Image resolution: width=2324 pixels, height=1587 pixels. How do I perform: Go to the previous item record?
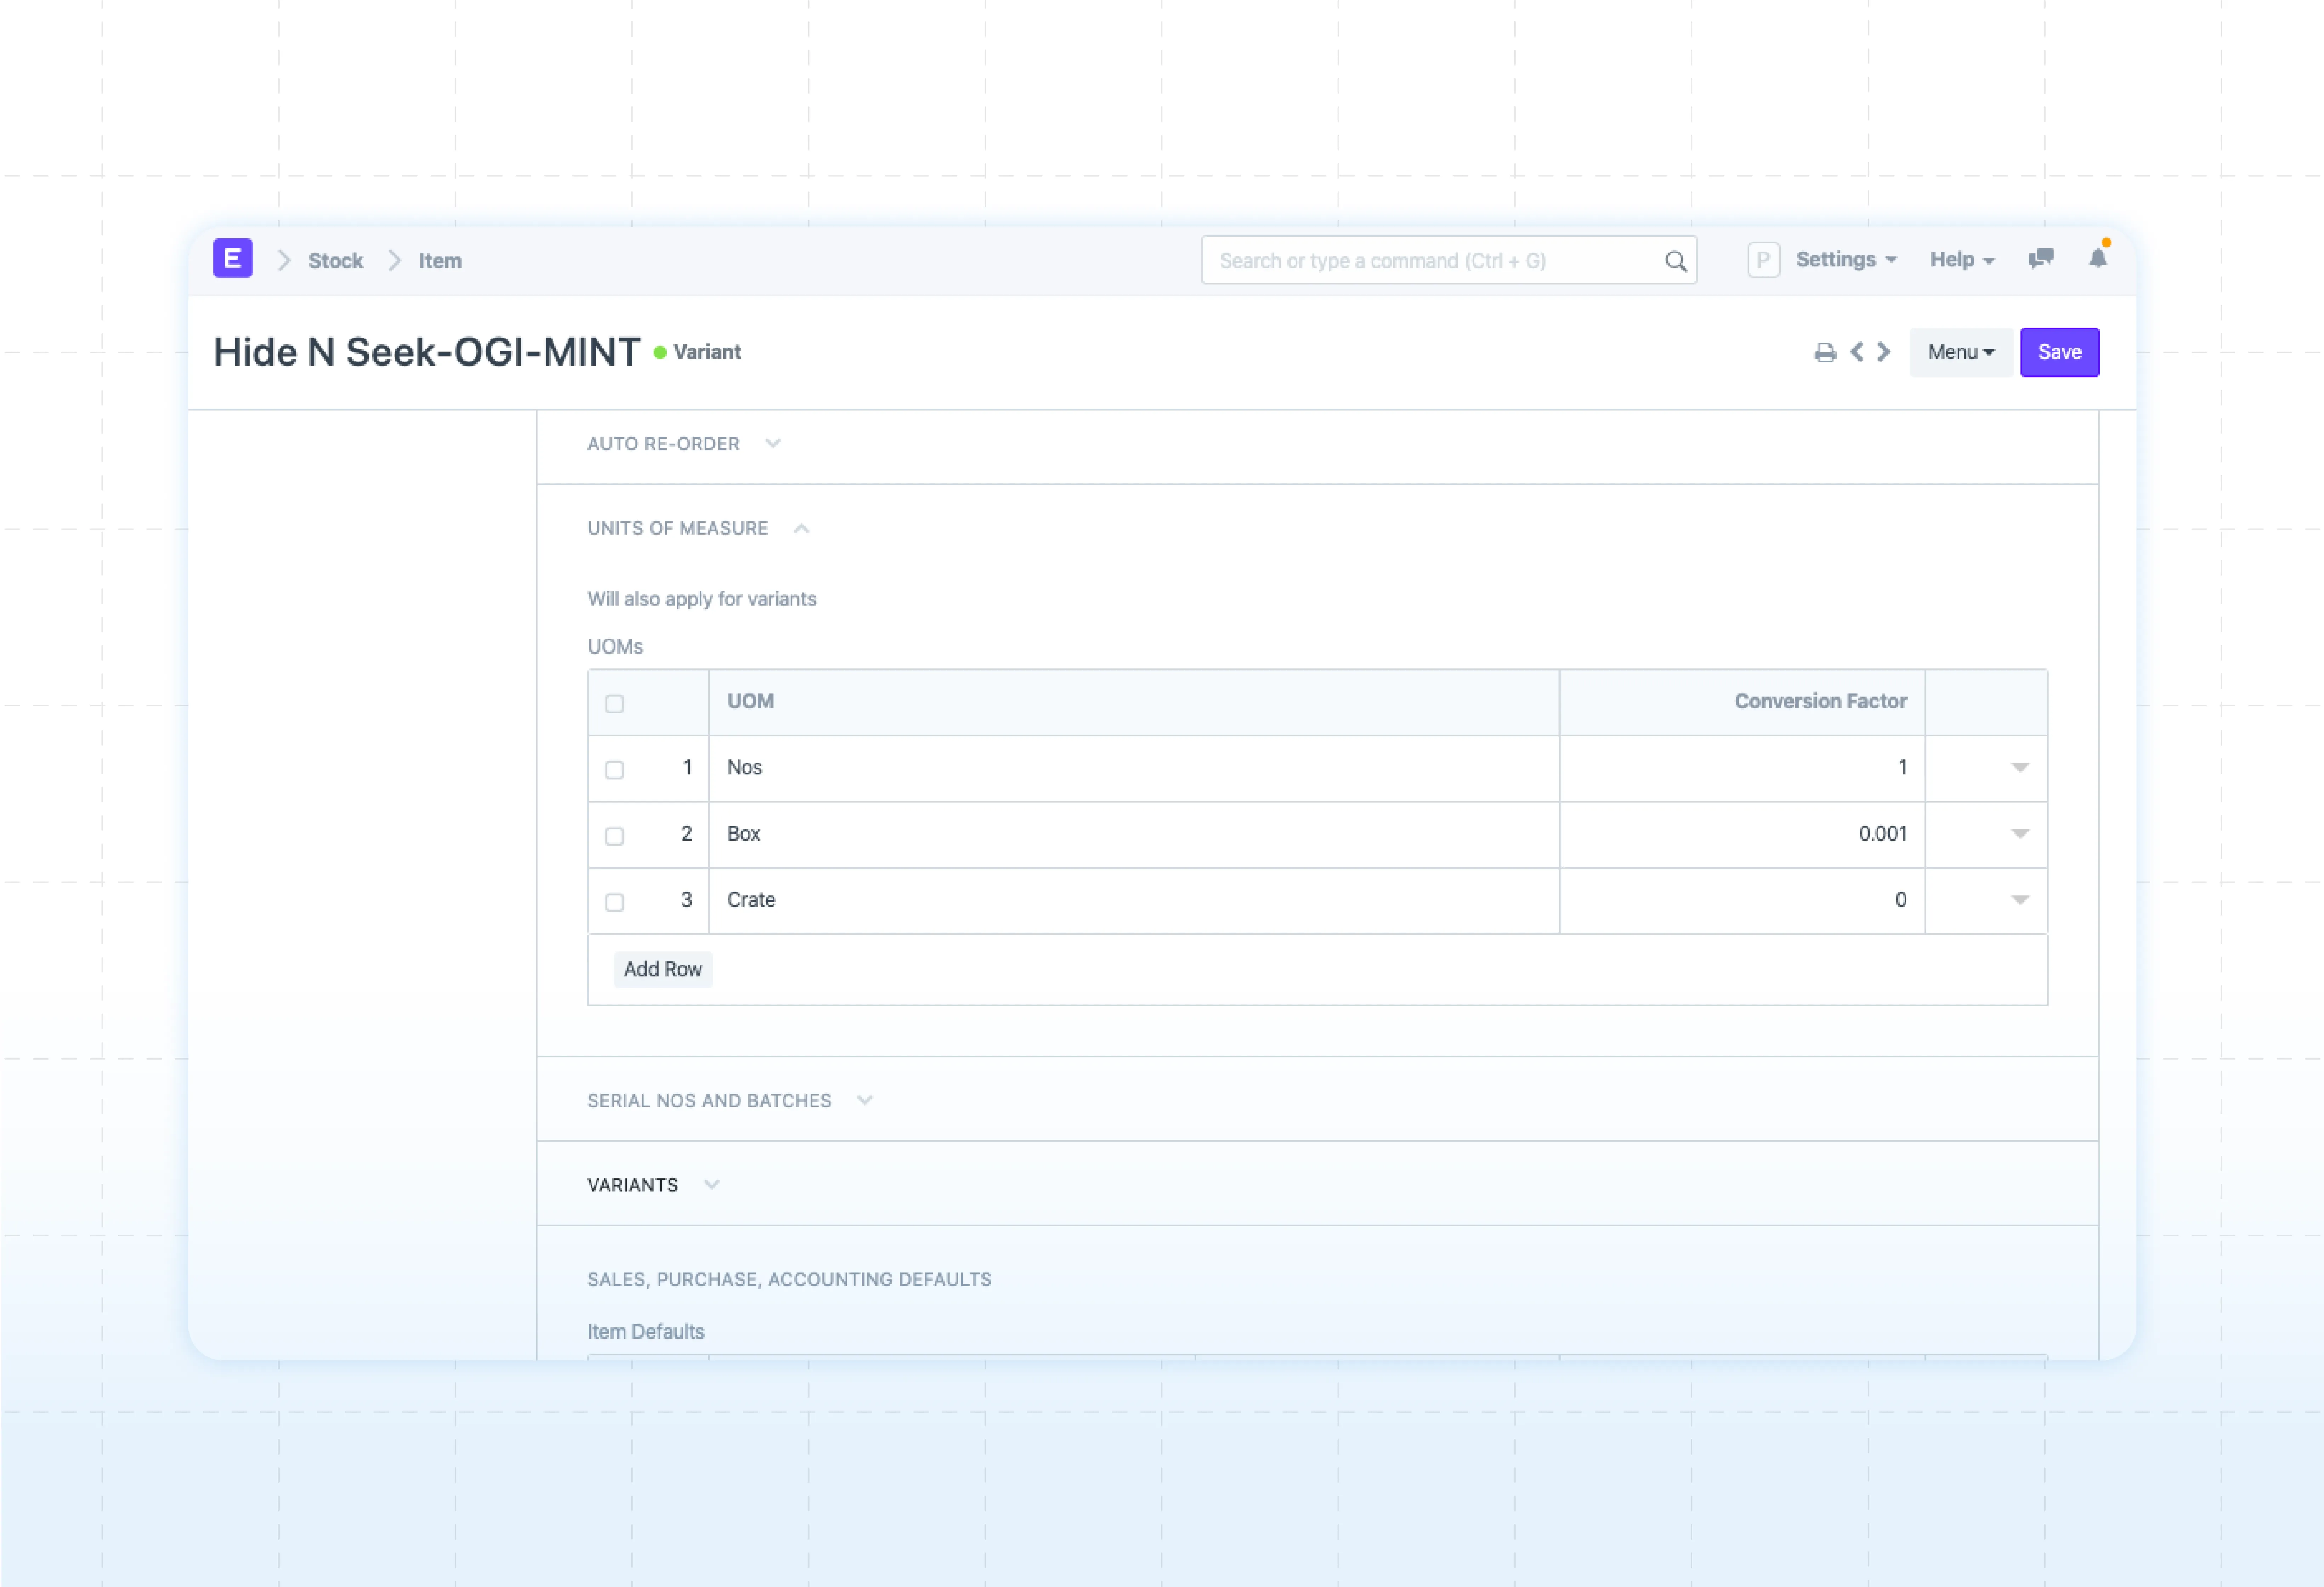point(1857,352)
